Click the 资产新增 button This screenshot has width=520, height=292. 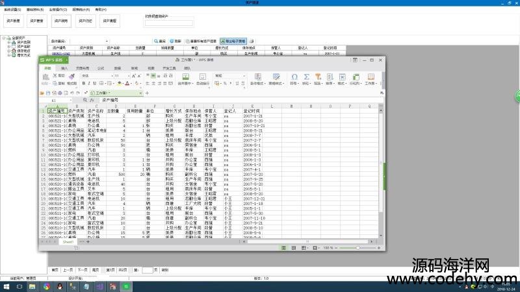point(13,21)
